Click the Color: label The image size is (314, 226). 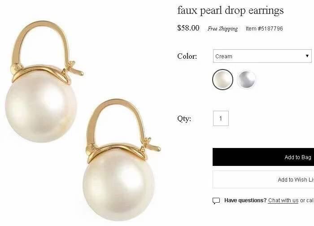187,56
